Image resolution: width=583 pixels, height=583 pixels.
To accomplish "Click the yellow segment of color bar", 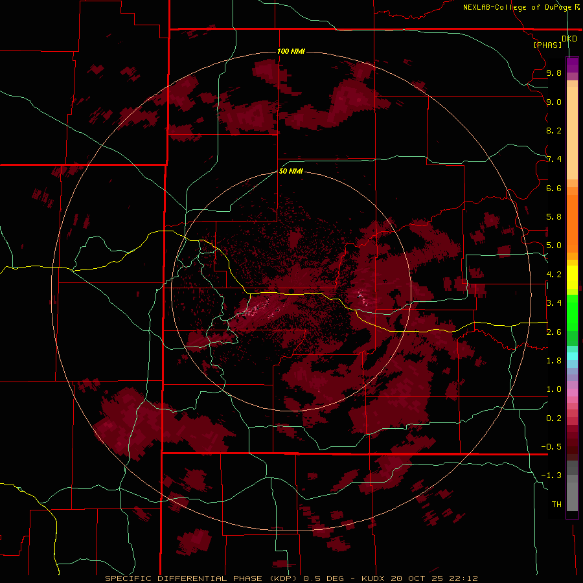I will point(572,277).
